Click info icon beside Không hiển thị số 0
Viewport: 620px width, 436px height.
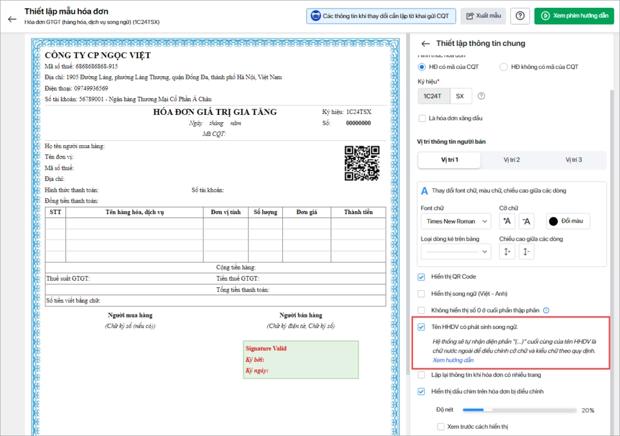pyautogui.click(x=546, y=311)
